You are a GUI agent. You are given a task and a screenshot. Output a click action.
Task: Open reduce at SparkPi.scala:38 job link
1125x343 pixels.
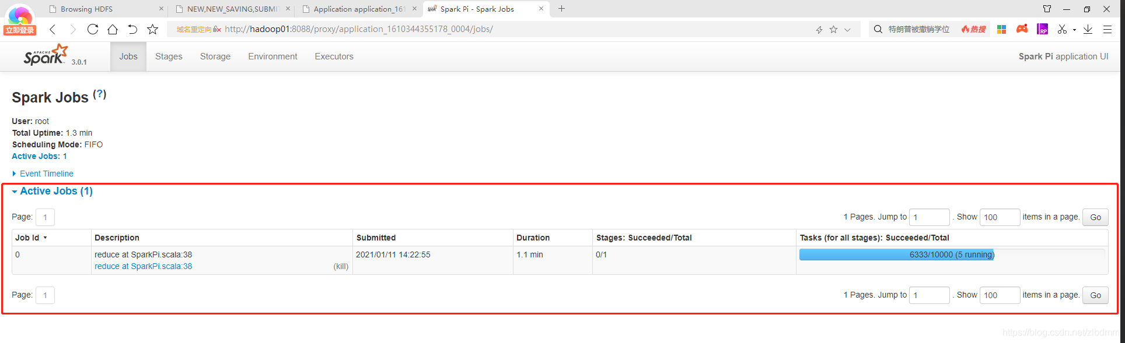tap(143, 266)
